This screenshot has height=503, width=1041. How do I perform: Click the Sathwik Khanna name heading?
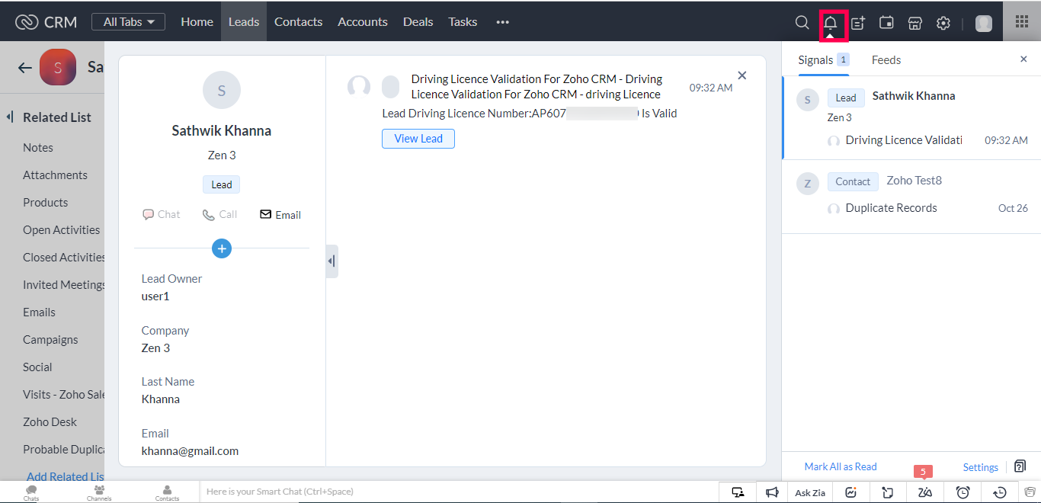click(x=222, y=131)
